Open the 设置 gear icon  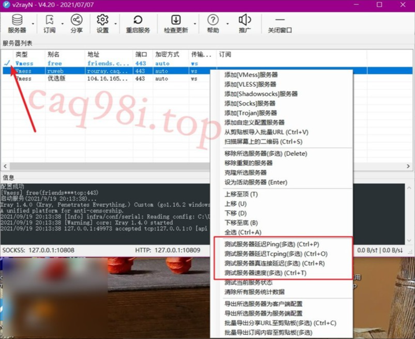[103, 24]
